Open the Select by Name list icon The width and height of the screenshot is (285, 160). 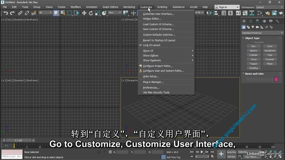click(63, 13)
